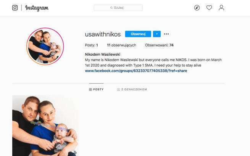Follow the account with Obserwuj button
Viewport: 250px width, 156px height.
(x=138, y=34)
